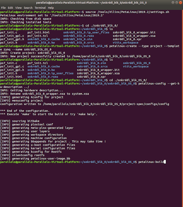Click the '[INFO] silentconfig rootfs' line
Viewport: 183px width, 207px height.
pos(22,155)
